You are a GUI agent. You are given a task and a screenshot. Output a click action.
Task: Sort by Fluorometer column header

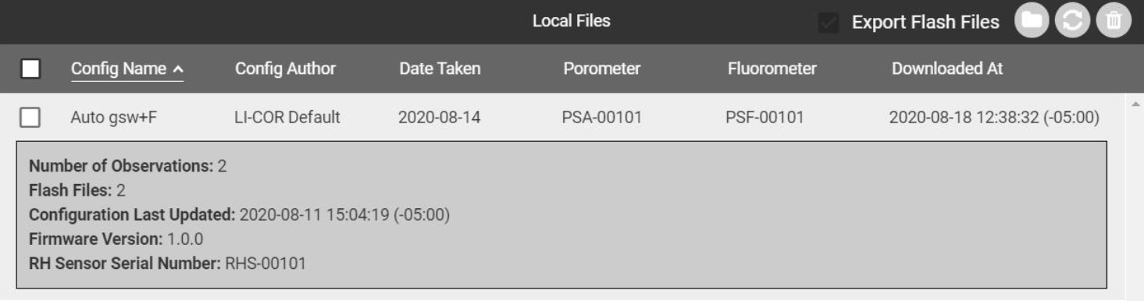pyautogui.click(x=772, y=69)
